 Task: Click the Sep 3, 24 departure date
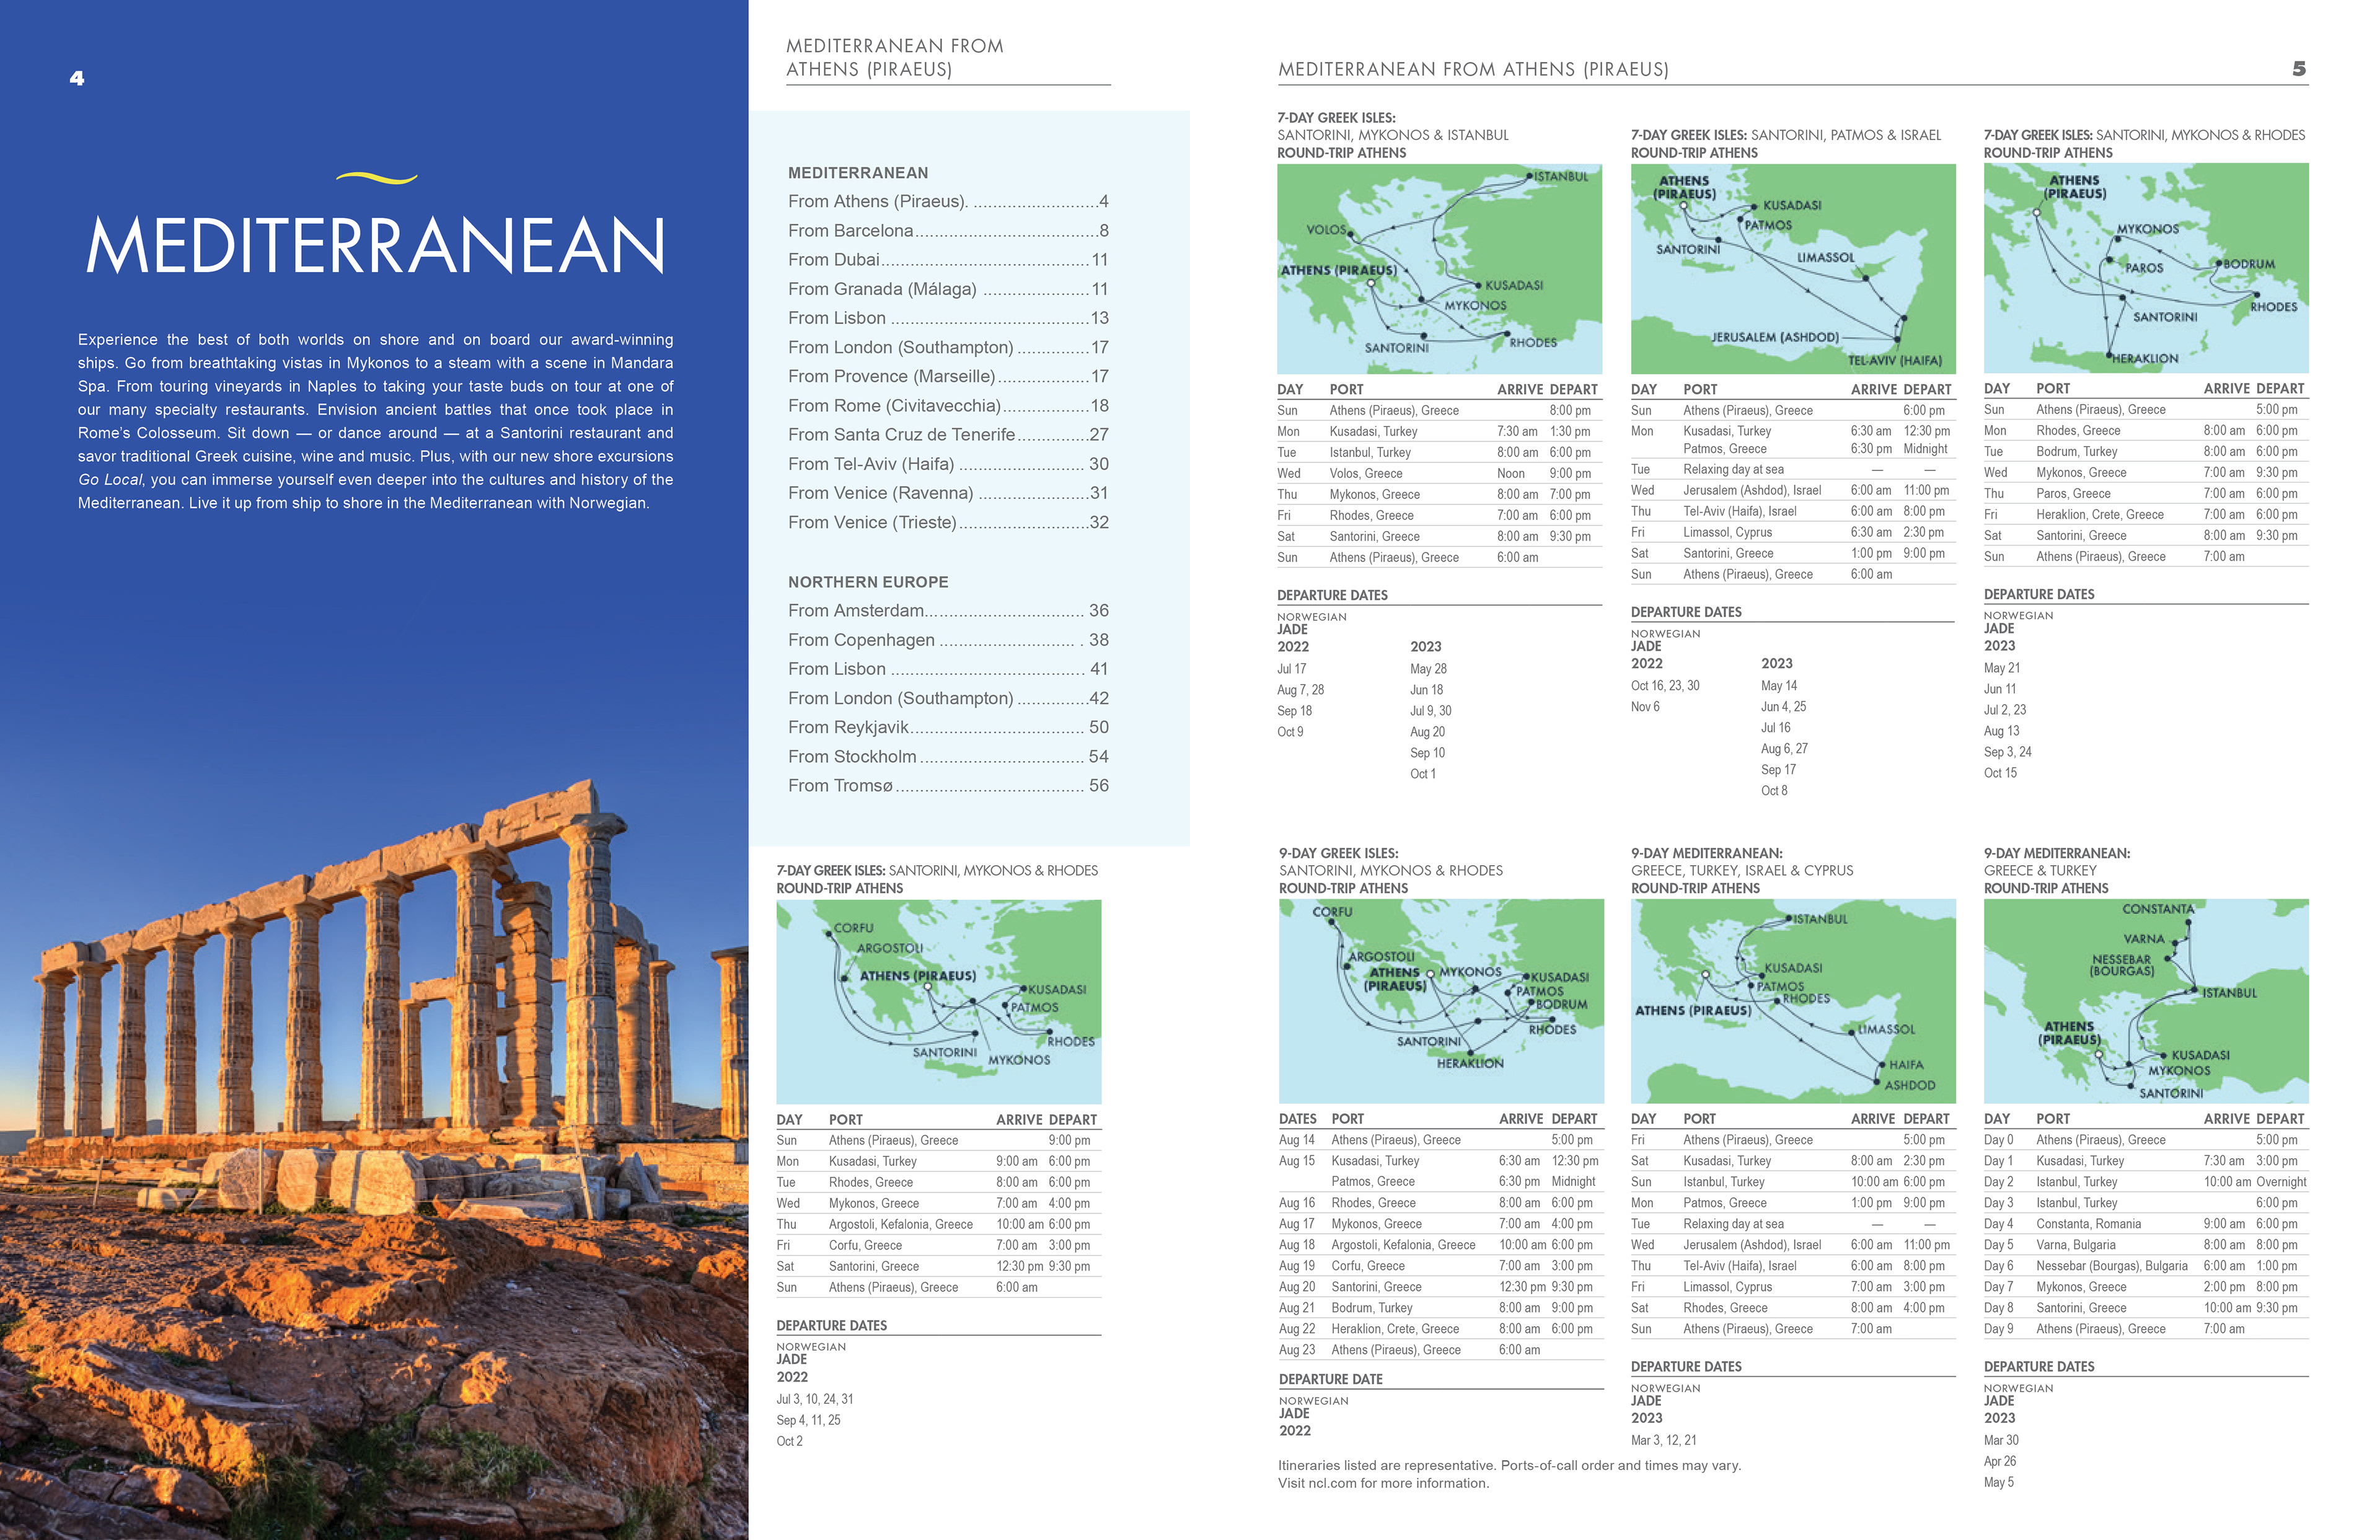coord(2008,752)
